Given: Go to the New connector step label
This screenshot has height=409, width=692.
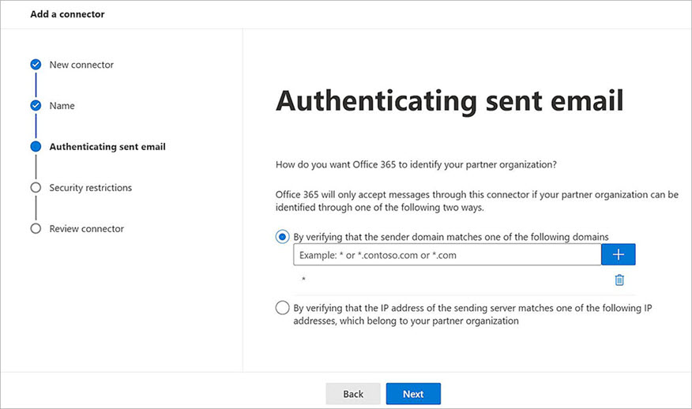Looking at the screenshot, I should click(x=81, y=65).
